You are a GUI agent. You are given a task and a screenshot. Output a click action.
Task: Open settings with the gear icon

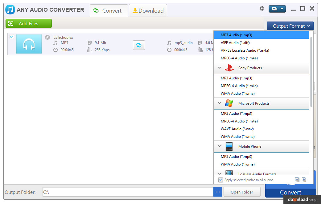(x=261, y=9)
